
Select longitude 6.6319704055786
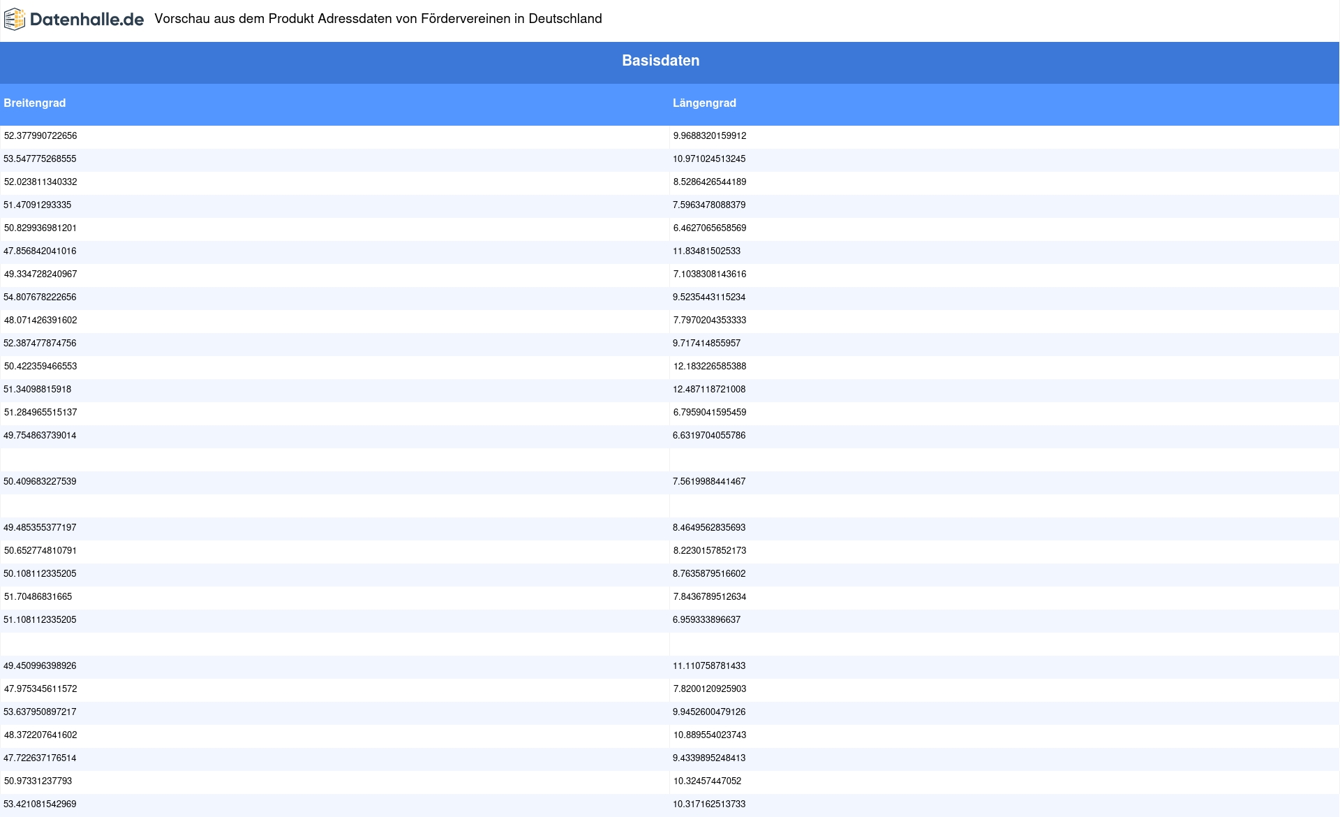coord(709,436)
